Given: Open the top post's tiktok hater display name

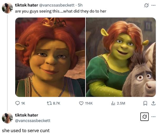Looking at the screenshot, I should pos(27,5).
